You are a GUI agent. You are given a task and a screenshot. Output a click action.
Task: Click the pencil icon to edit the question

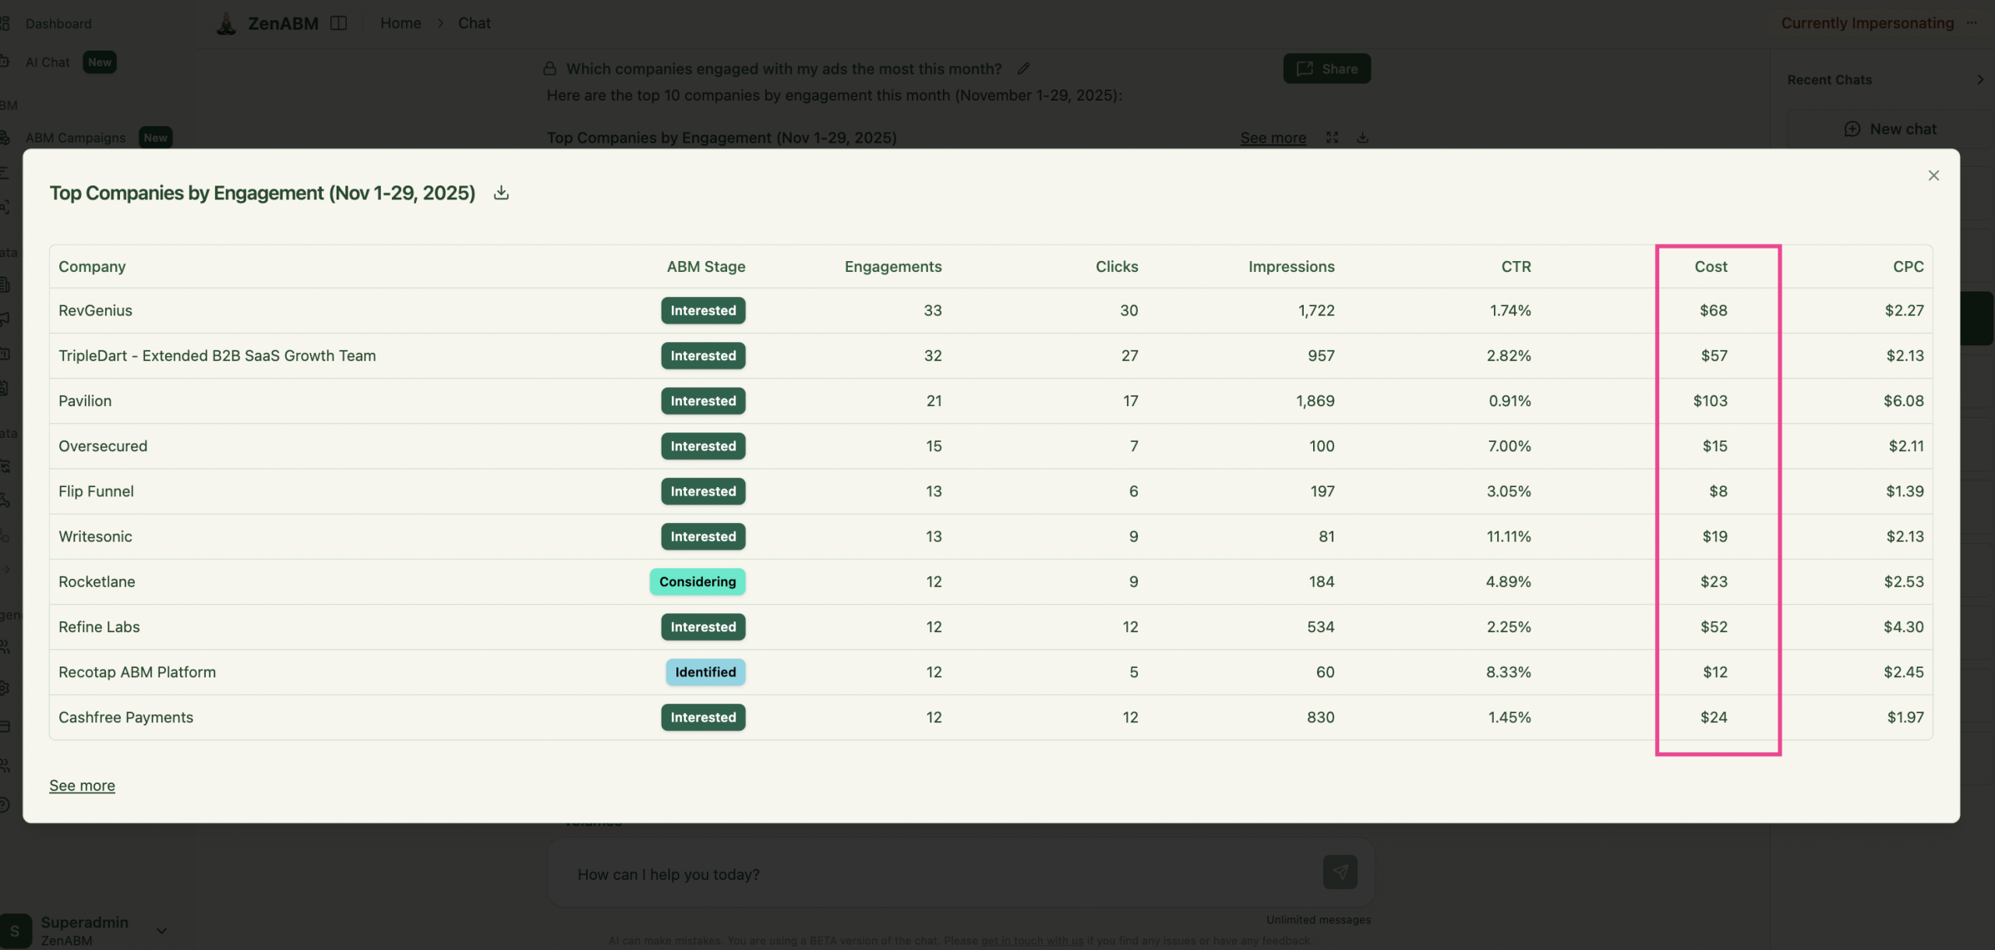(1024, 69)
